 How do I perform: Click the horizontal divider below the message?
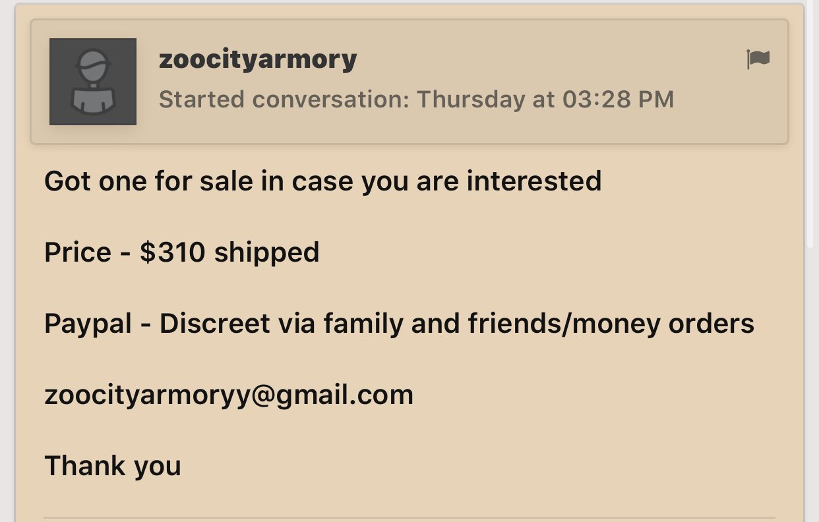[x=409, y=518]
